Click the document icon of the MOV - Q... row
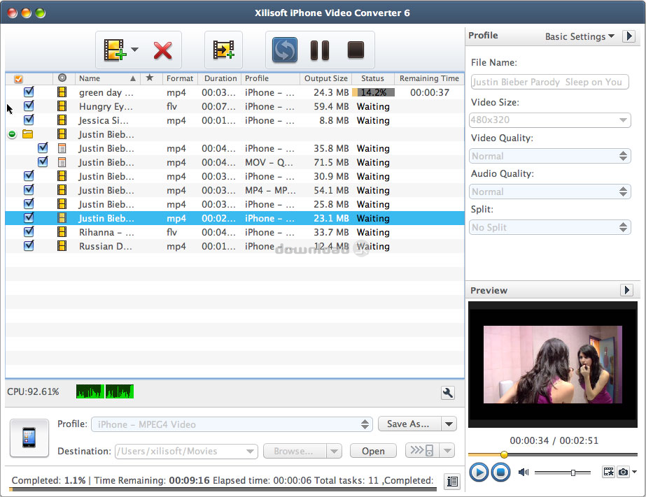646x497 pixels. pos(62,162)
